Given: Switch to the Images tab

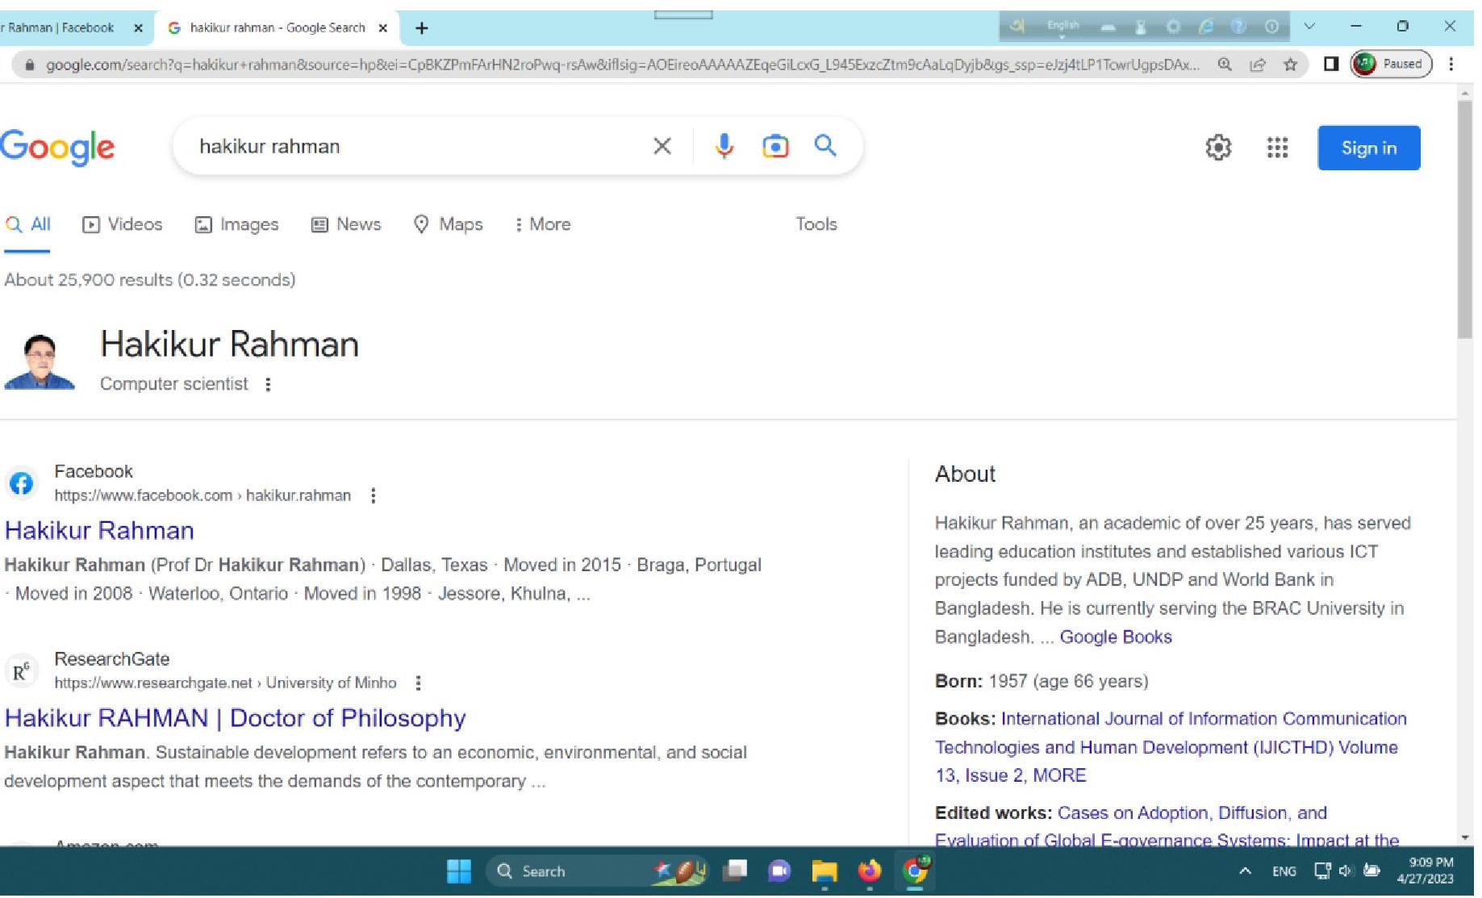Looking at the screenshot, I should (x=237, y=224).
